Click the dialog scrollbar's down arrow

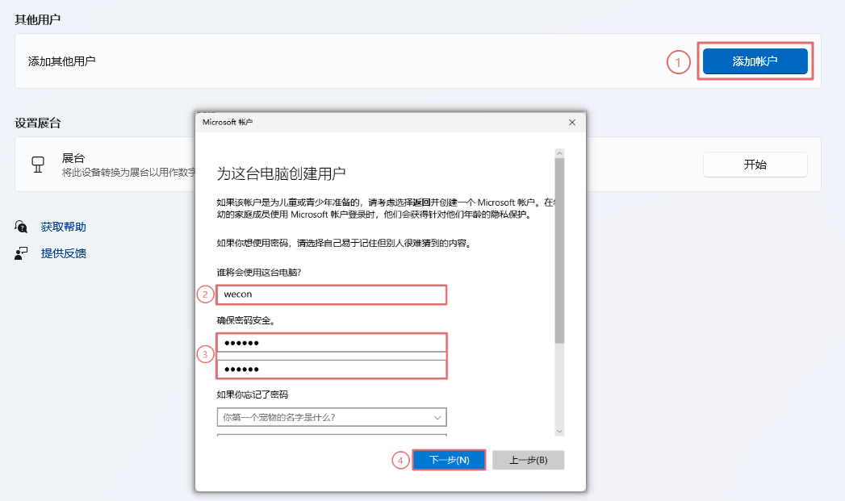click(559, 431)
